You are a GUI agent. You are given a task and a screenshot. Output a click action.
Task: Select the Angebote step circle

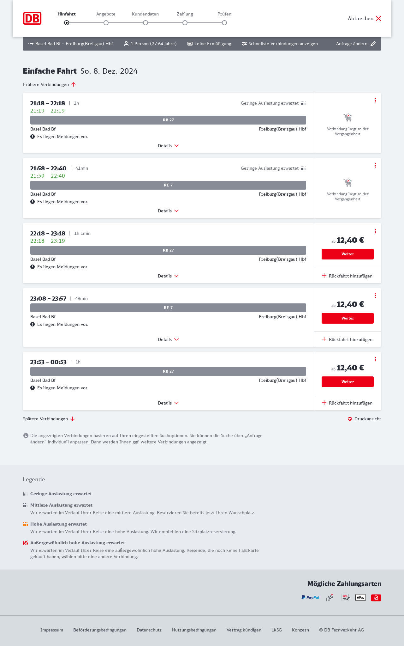click(106, 23)
